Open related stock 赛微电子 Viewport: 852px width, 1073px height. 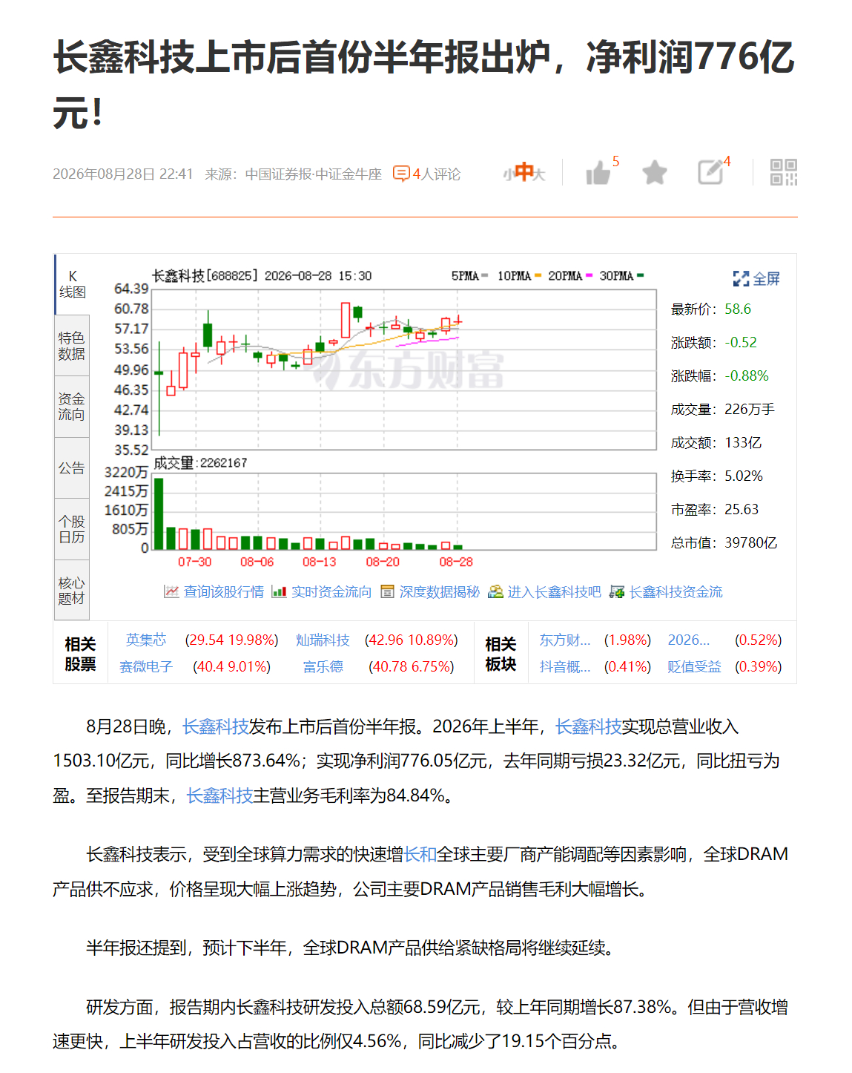coord(146,666)
